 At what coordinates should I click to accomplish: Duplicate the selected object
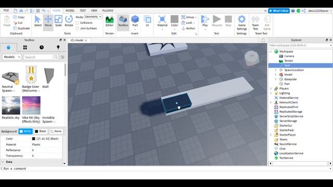coord(21,28)
